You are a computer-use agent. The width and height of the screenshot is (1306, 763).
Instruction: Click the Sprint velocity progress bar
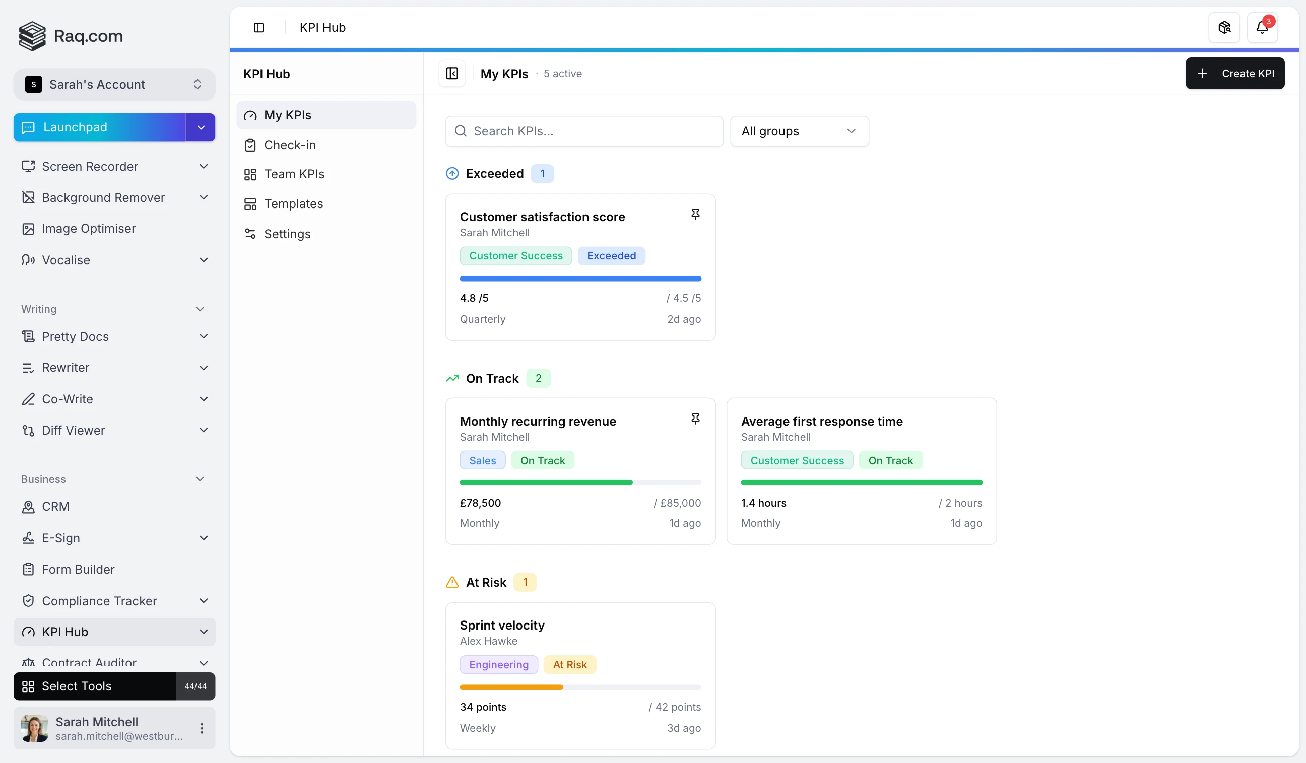(580, 687)
